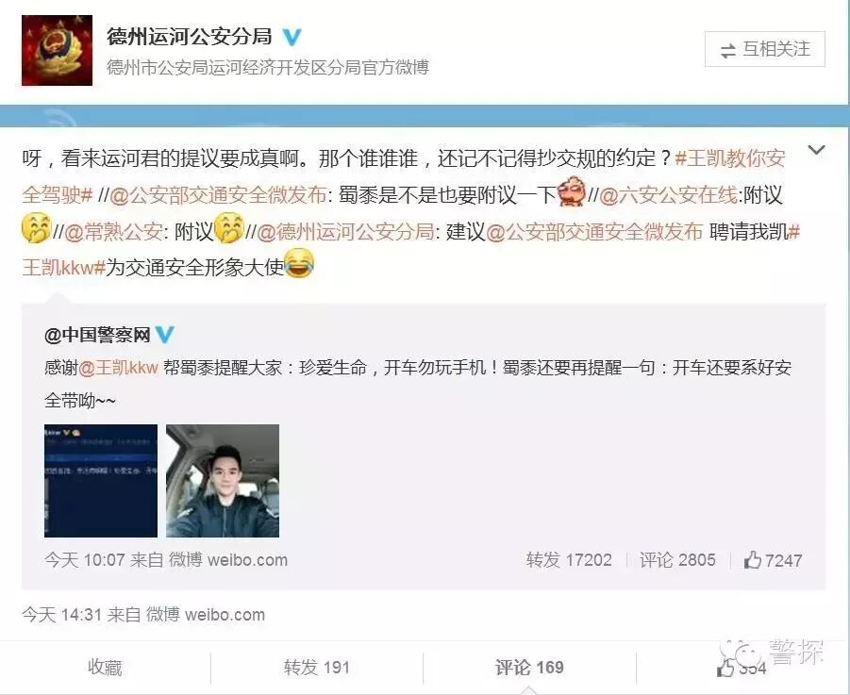
Task: Click the verified V badge beside 德州运河公安分局
Action: 292,37
